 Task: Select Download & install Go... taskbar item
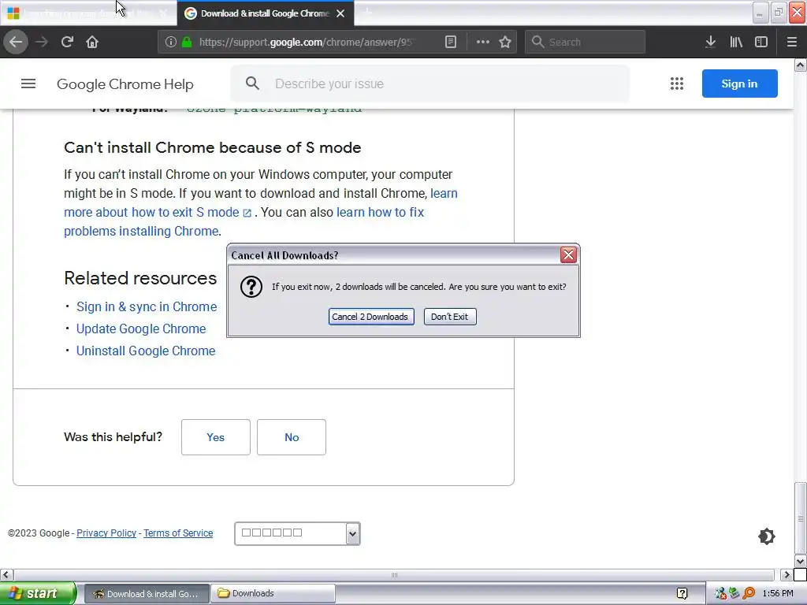click(x=147, y=593)
